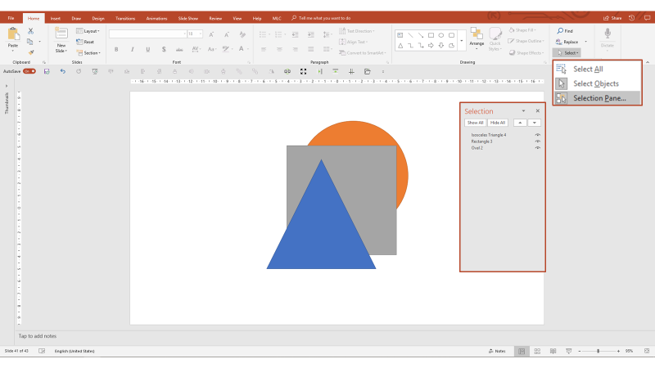
Task: Click Hide All in Selection pane
Action: coord(498,123)
